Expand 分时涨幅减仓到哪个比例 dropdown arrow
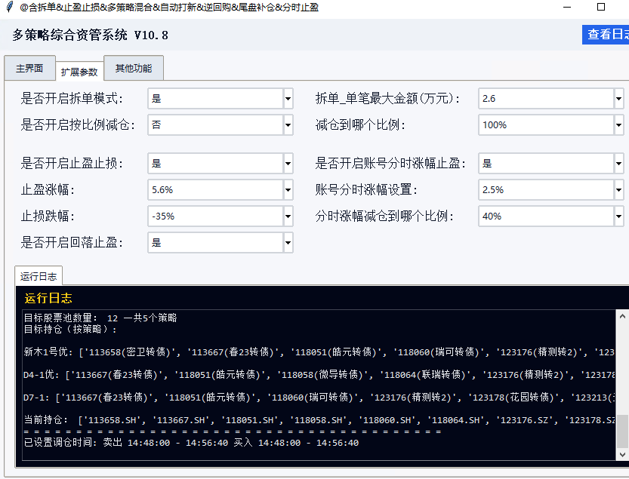Screen dimensions: 629x479 coord(618,216)
